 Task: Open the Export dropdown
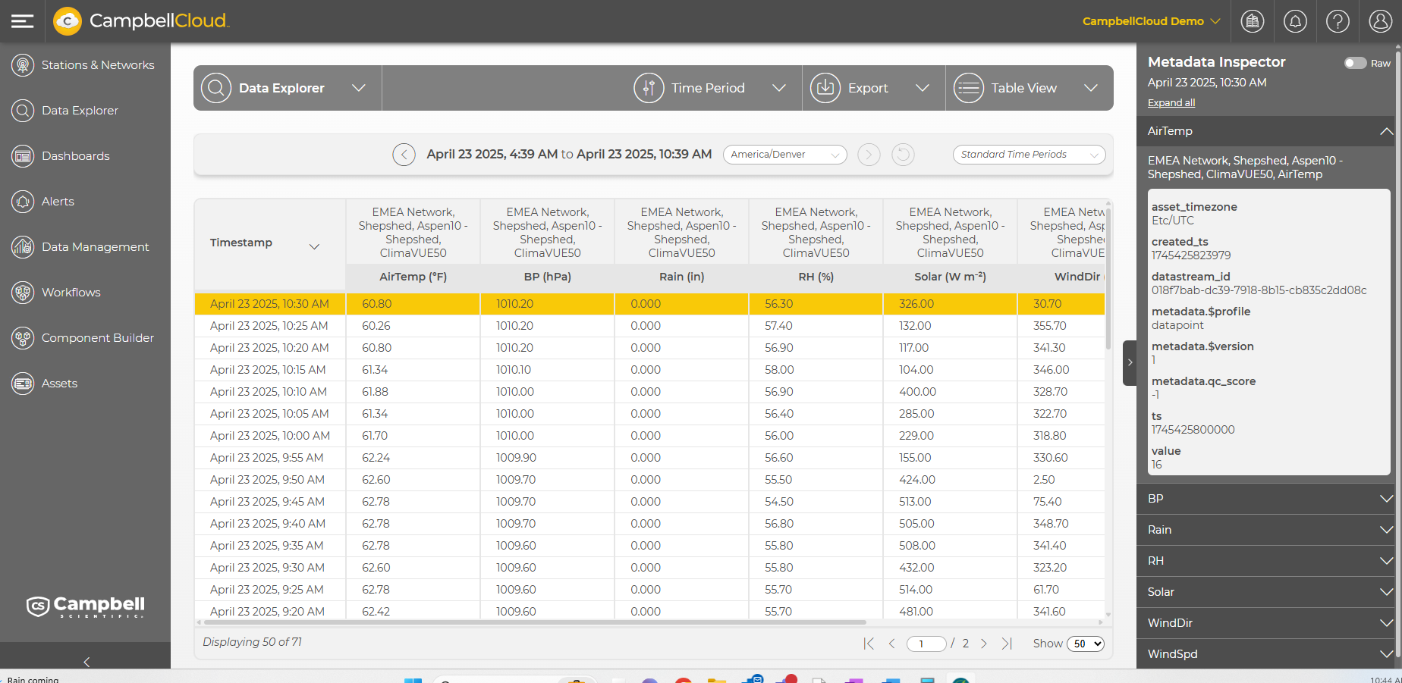pos(923,88)
